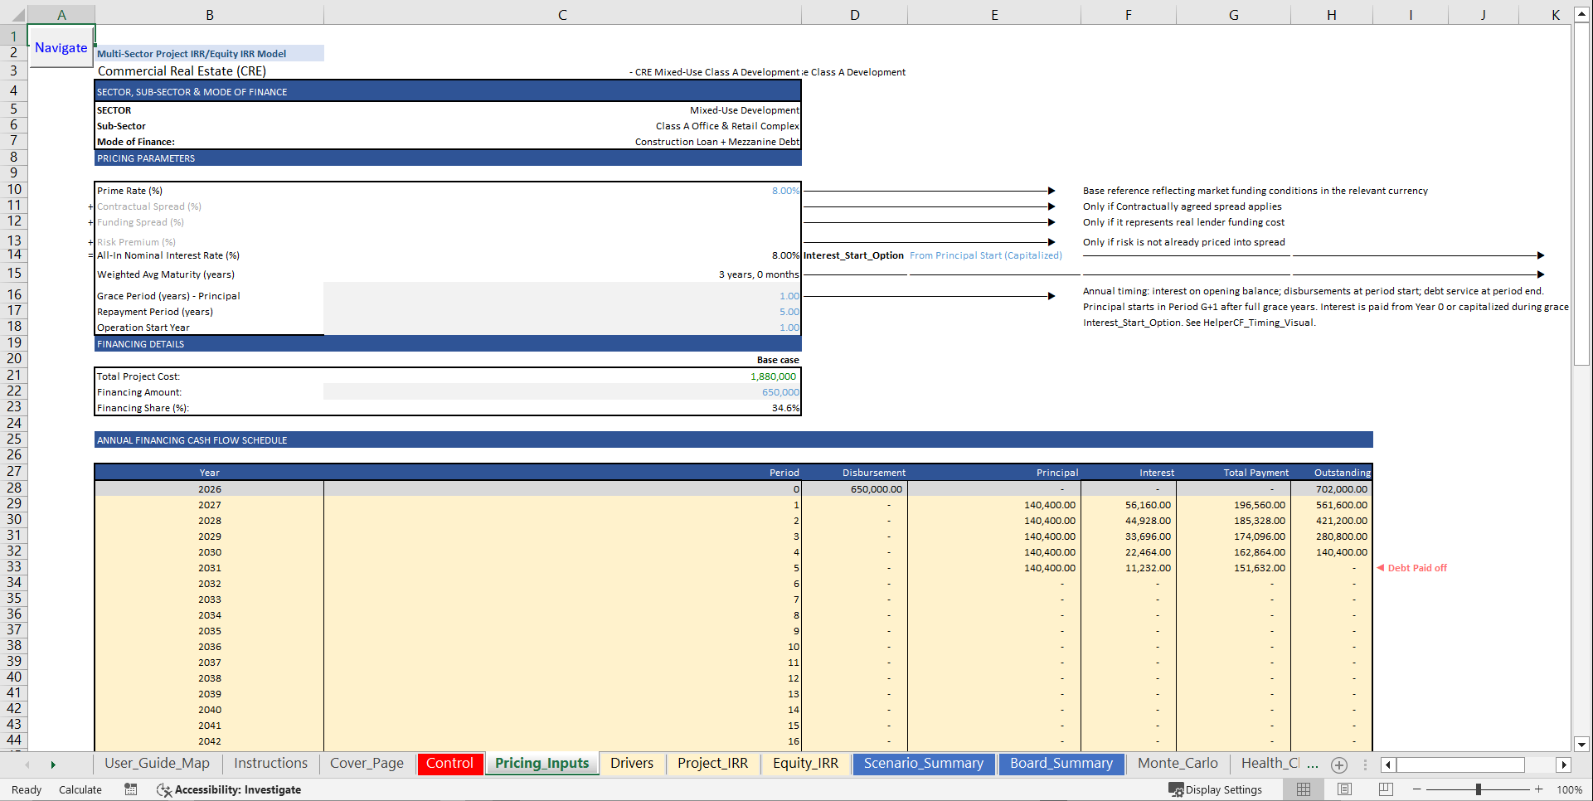Zoom out with the minus icon
Image resolution: width=1593 pixels, height=801 pixels.
[1416, 789]
